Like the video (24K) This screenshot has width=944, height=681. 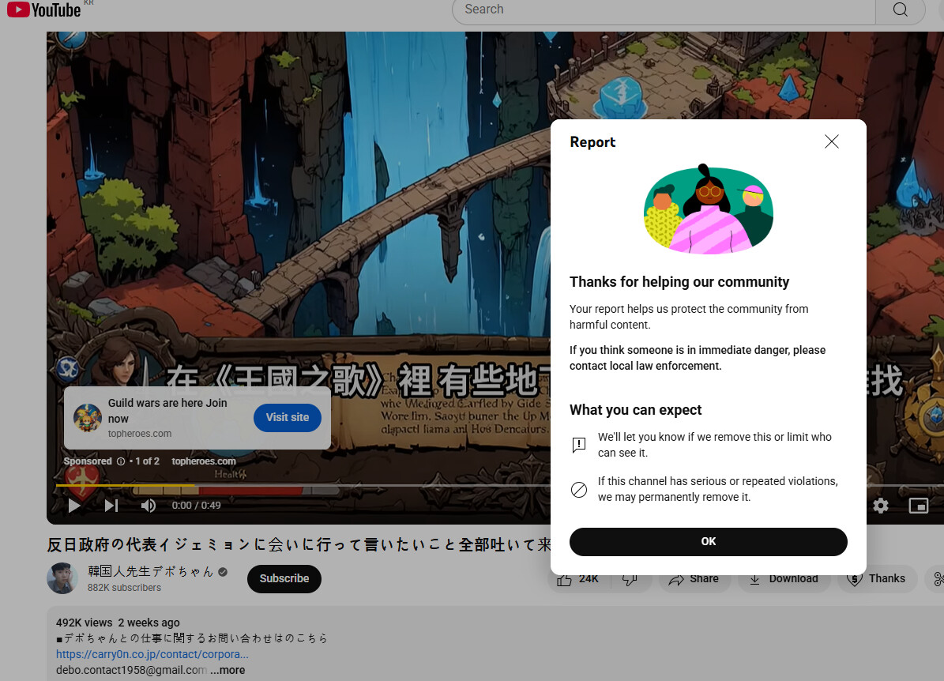578,578
